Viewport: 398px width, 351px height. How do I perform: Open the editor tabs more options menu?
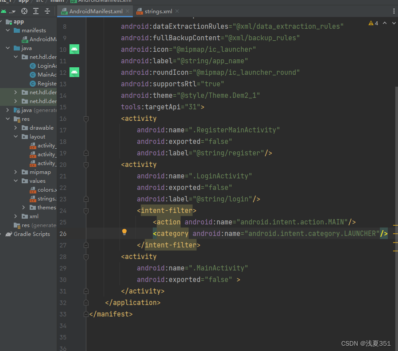click(x=394, y=11)
